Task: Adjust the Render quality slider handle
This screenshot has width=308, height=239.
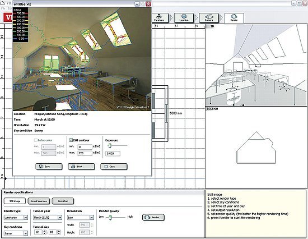Action: coord(110,217)
